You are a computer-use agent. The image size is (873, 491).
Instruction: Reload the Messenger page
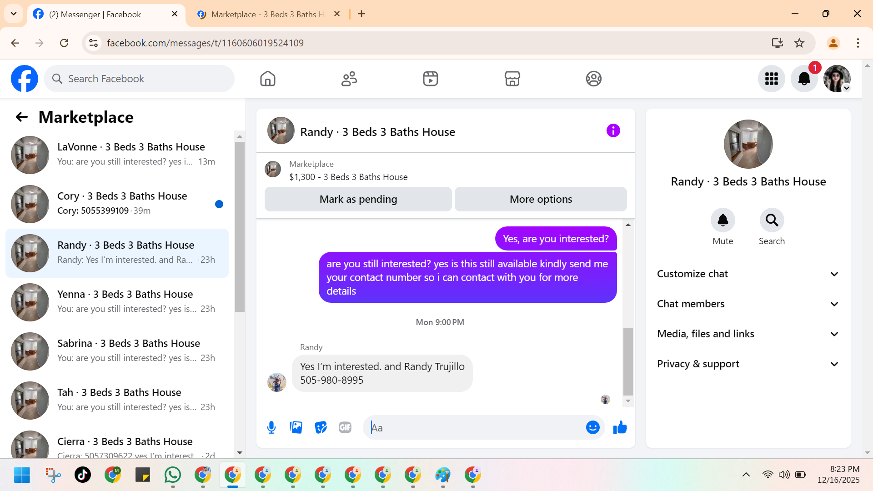point(64,43)
